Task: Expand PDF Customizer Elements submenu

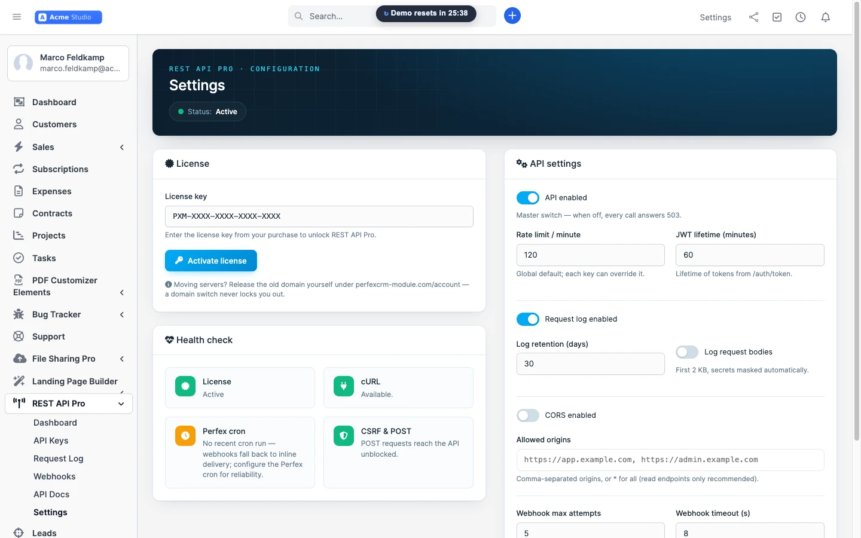Action: 122,292
